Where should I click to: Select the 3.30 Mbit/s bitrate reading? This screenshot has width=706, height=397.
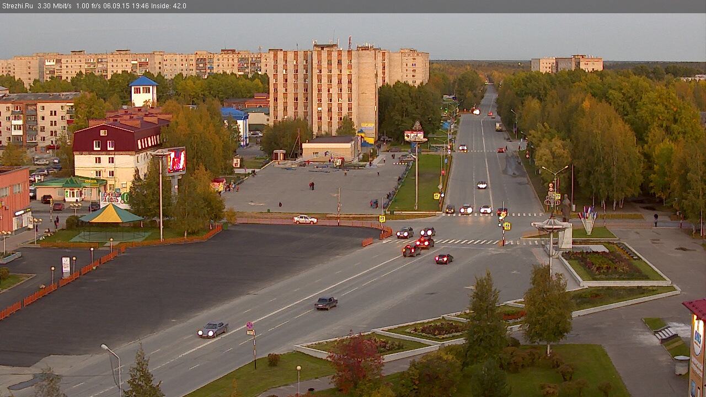pos(55,6)
